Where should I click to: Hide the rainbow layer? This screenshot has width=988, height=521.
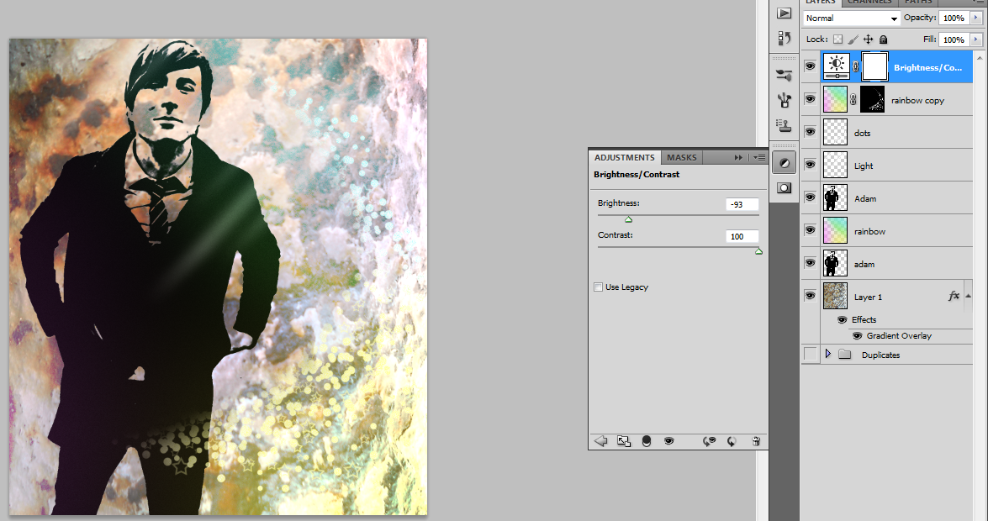(x=811, y=230)
